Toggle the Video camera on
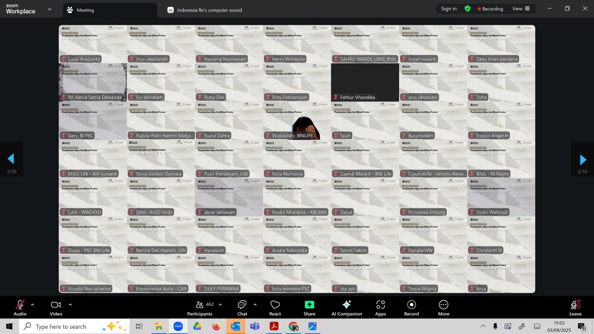 point(56,305)
